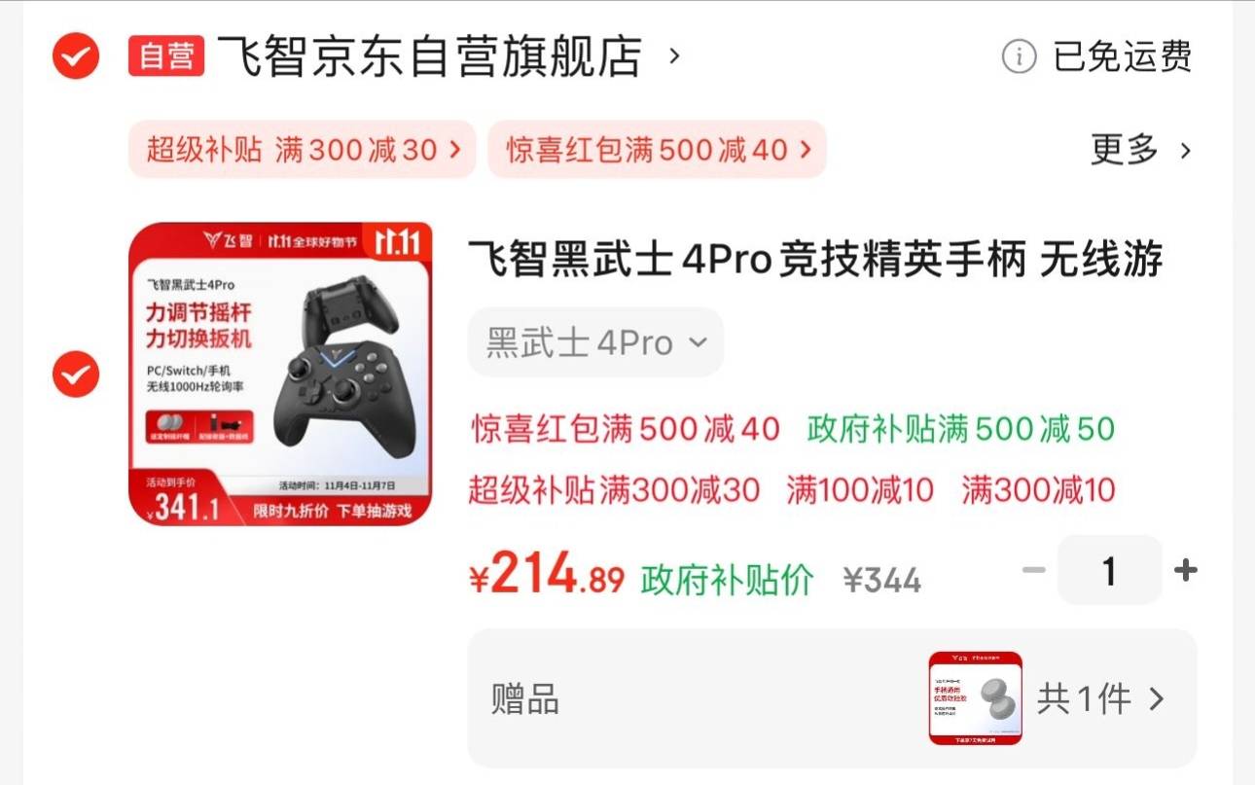1255x785 pixels.
Task: Expand the 黑武士4Pro variant dropdown
Action: [x=595, y=342]
